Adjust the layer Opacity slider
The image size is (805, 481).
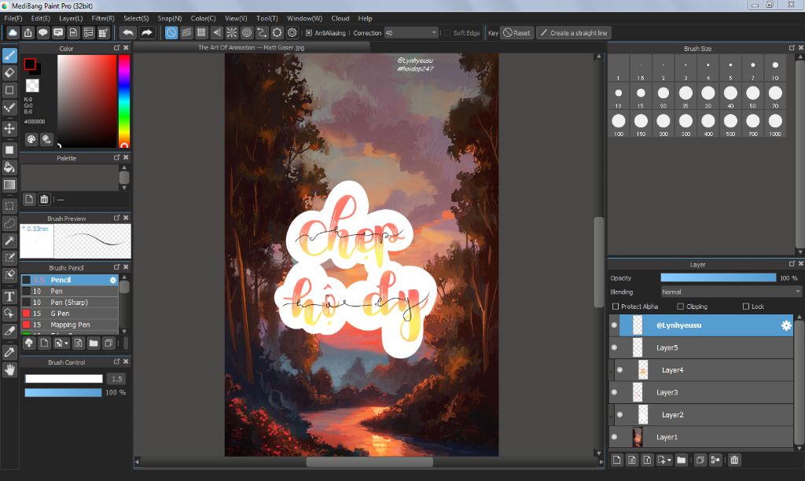tap(719, 277)
